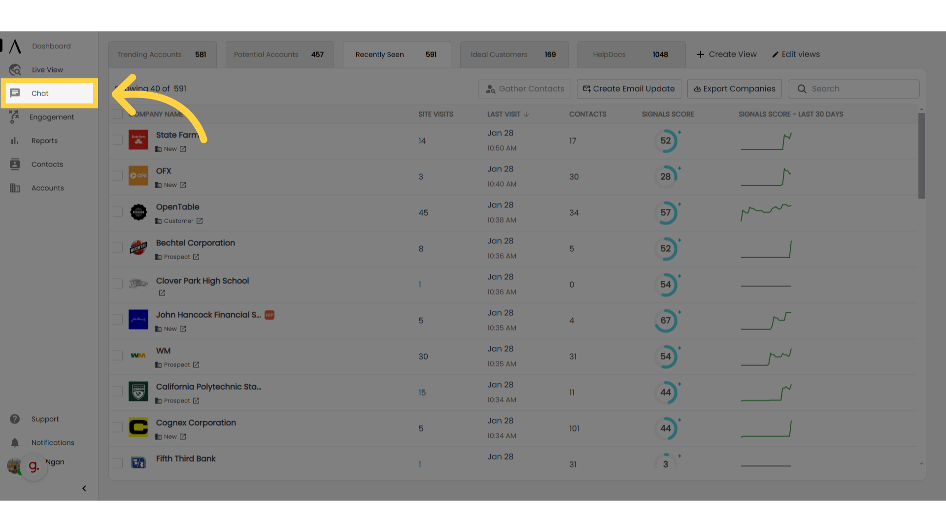Expand the dropdown on the Fifth Third Bank row
This screenshot has height=532, width=946.
tap(921, 464)
